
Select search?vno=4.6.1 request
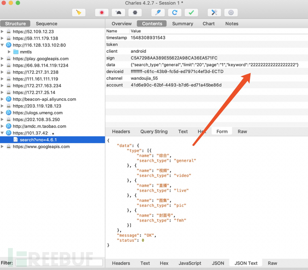pos(52,140)
